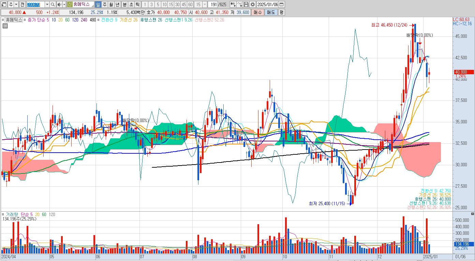Toggle the small square beside 거래량 indicator
Image resolution: width=475 pixels, height=261 pixels.
click(3, 215)
